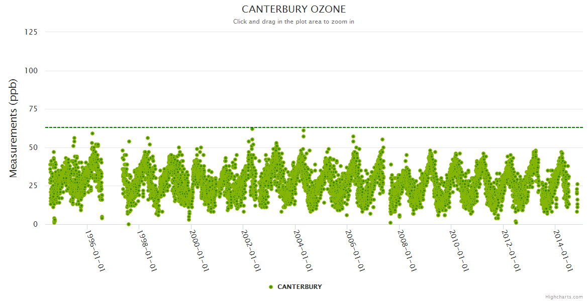Select the 2004-01-01 date label
Viewport: 588px width, 301px height.
(x=303, y=251)
